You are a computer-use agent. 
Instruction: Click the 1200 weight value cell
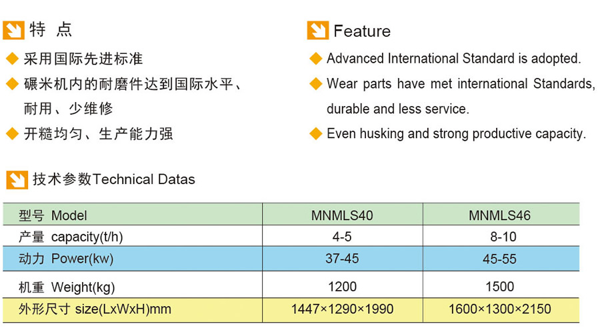click(x=342, y=287)
